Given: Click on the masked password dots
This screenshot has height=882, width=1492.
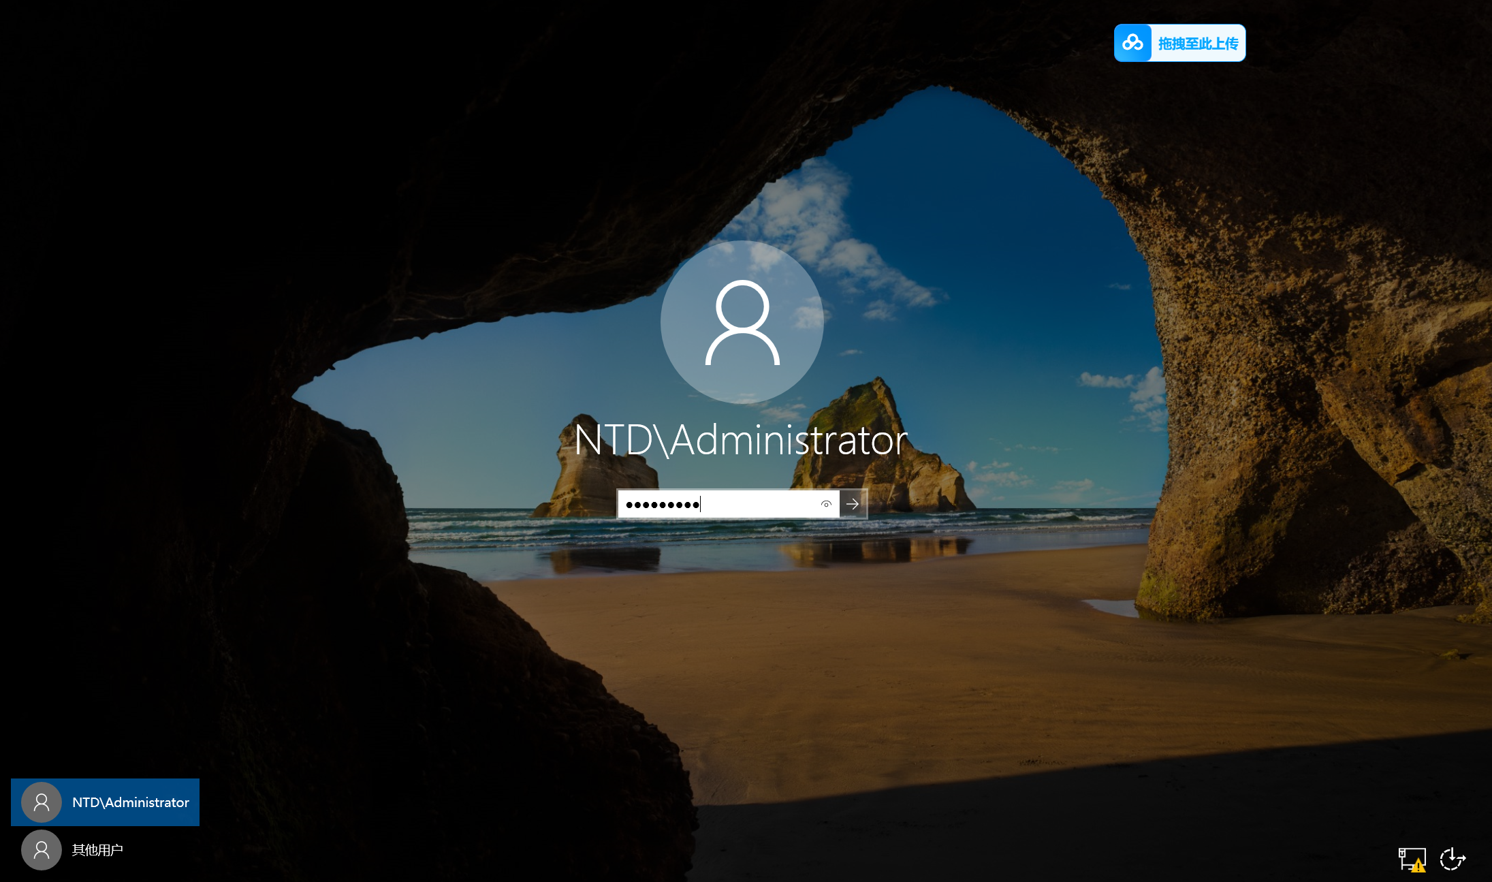Looking at the screenshot, I should (x=662, y=505).
